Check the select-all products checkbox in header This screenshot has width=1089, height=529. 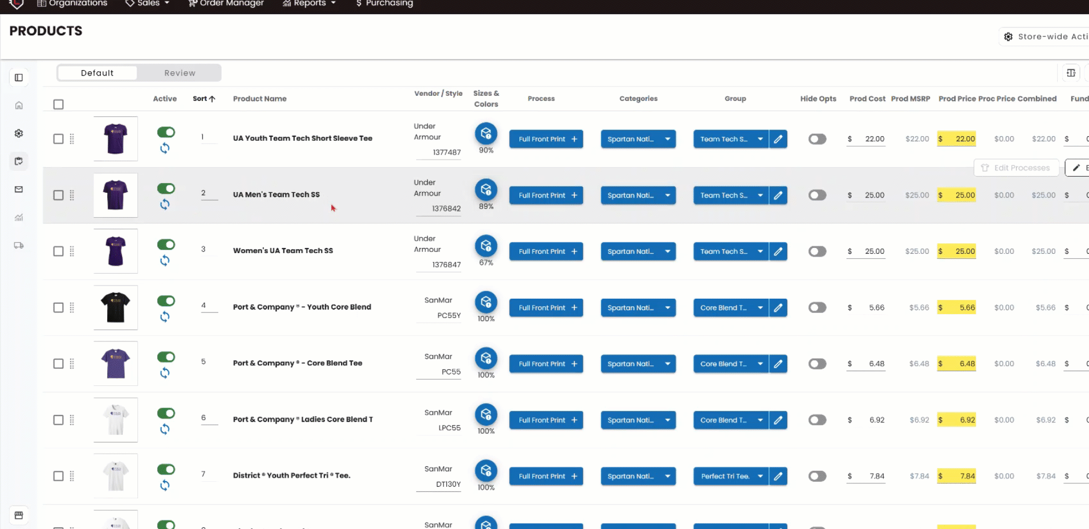point(58,104)
